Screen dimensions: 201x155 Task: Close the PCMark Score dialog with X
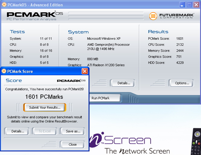click(85, 71)
